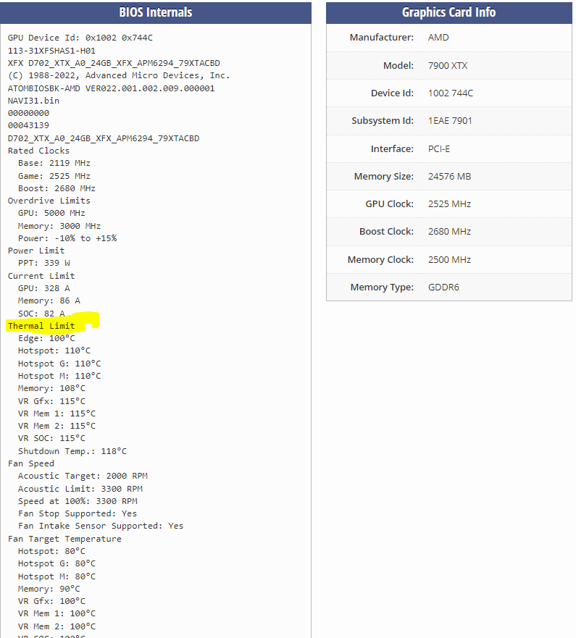The image size is (576, 638).
Task: Click the Interface value PCI-E
Action: point(439,149)
